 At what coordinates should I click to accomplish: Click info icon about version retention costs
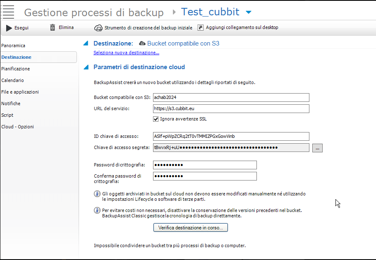(97, 210)
